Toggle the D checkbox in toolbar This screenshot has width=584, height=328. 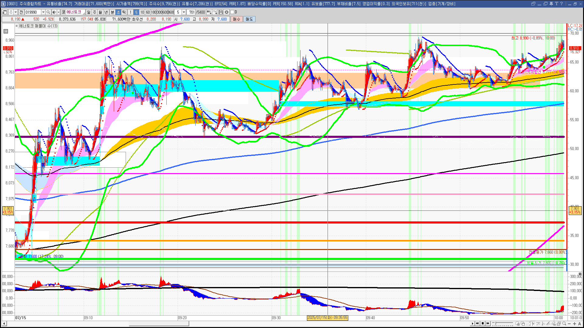click(232, 12)
